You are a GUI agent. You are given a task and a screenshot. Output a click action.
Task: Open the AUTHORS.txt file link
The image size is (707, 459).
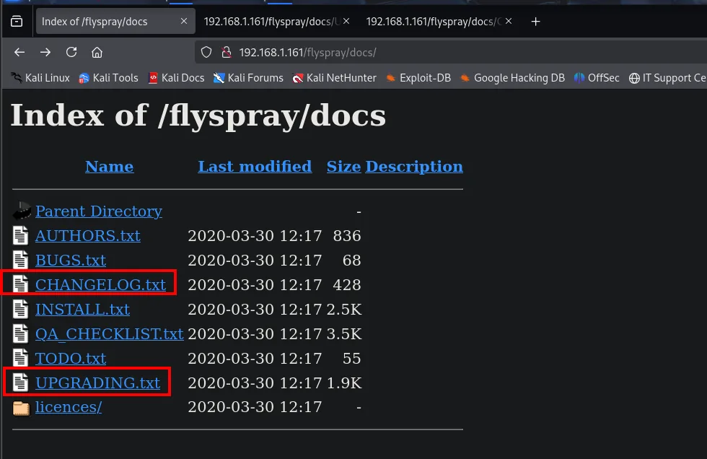[x=88, y=236]
